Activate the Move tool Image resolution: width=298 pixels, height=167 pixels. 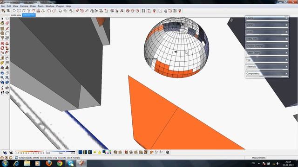(2, 43)
